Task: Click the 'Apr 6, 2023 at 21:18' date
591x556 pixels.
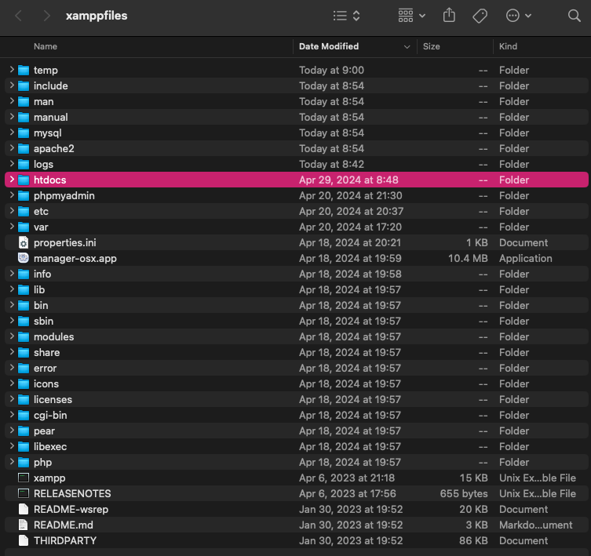Action: tap(347, 478)
